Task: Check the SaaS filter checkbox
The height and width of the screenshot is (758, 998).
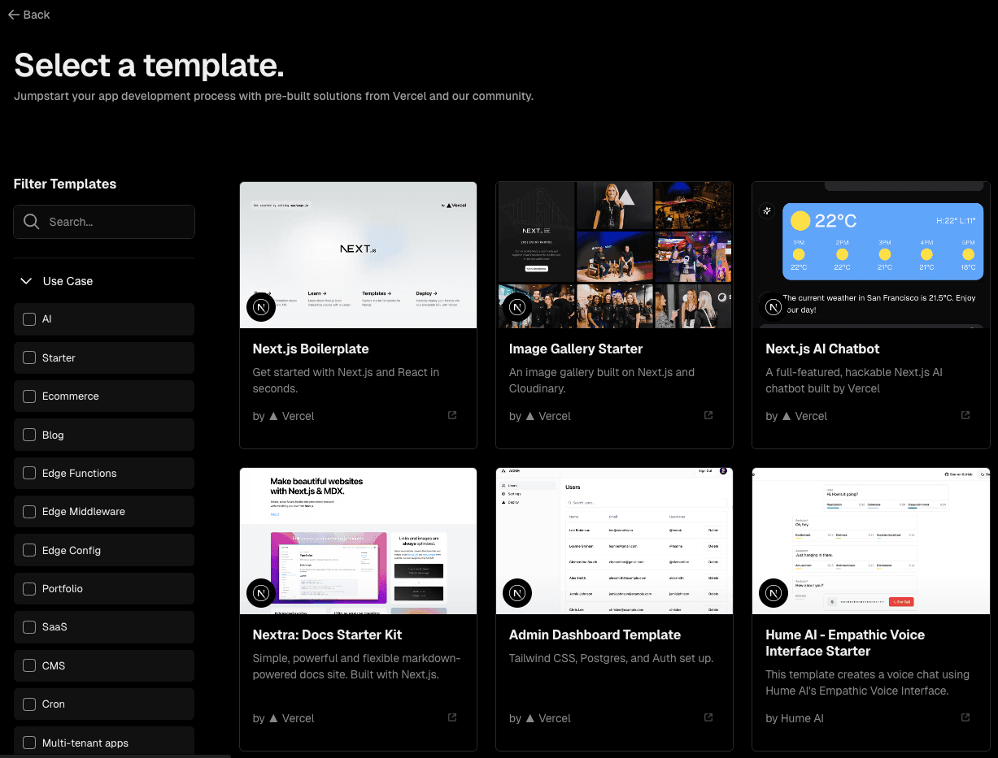Action: tap(29, 627)
